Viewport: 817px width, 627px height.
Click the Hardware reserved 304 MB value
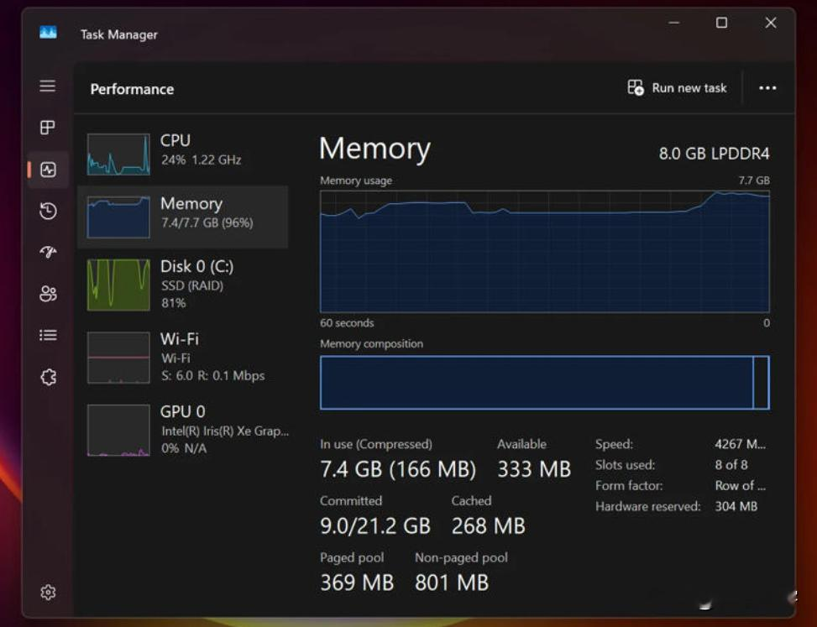pyautogui.click(x=736, y=506)
